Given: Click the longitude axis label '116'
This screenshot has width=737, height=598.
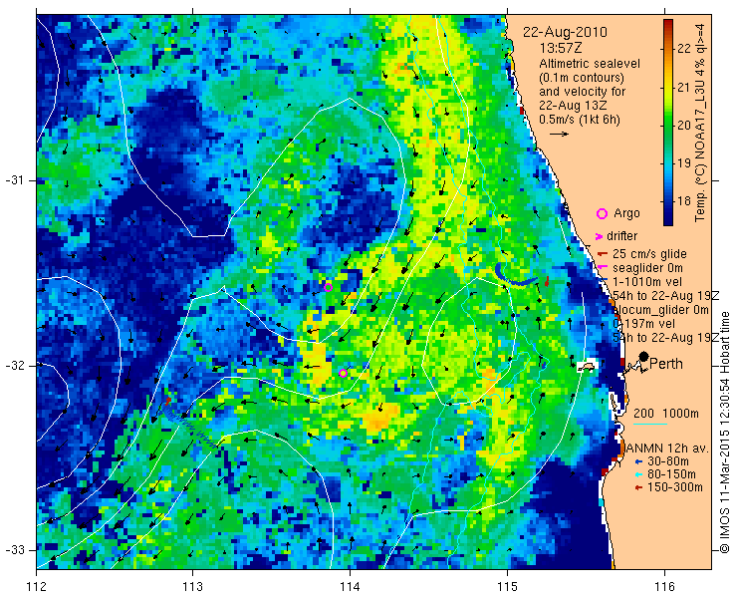Looking at the screenshot, I should tap(664, 587).
